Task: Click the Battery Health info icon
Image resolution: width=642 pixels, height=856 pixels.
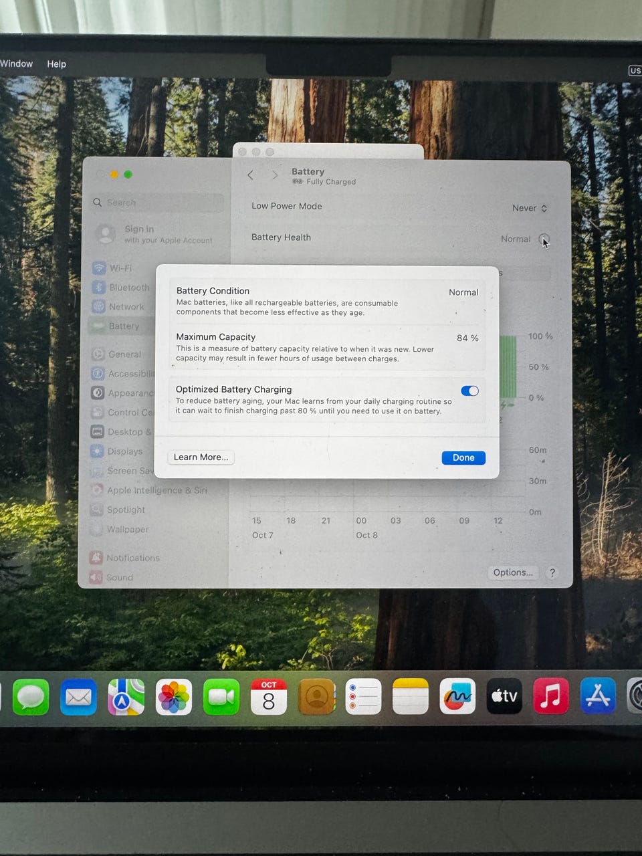Action: tap(544, 239)
